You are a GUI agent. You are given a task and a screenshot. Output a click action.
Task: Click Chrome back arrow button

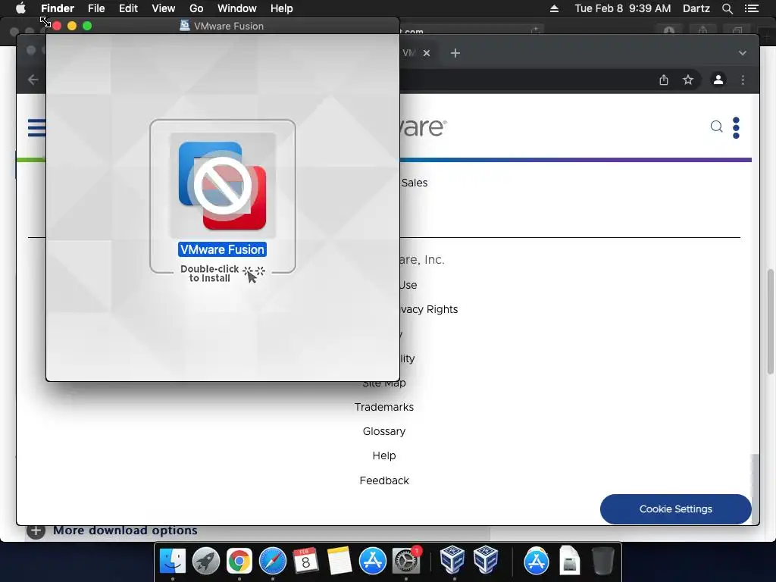pos(33,80)
